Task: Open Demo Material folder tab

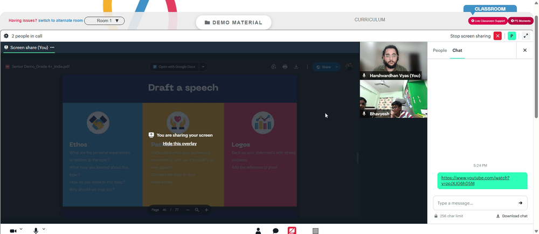Action: click(233, 23)
